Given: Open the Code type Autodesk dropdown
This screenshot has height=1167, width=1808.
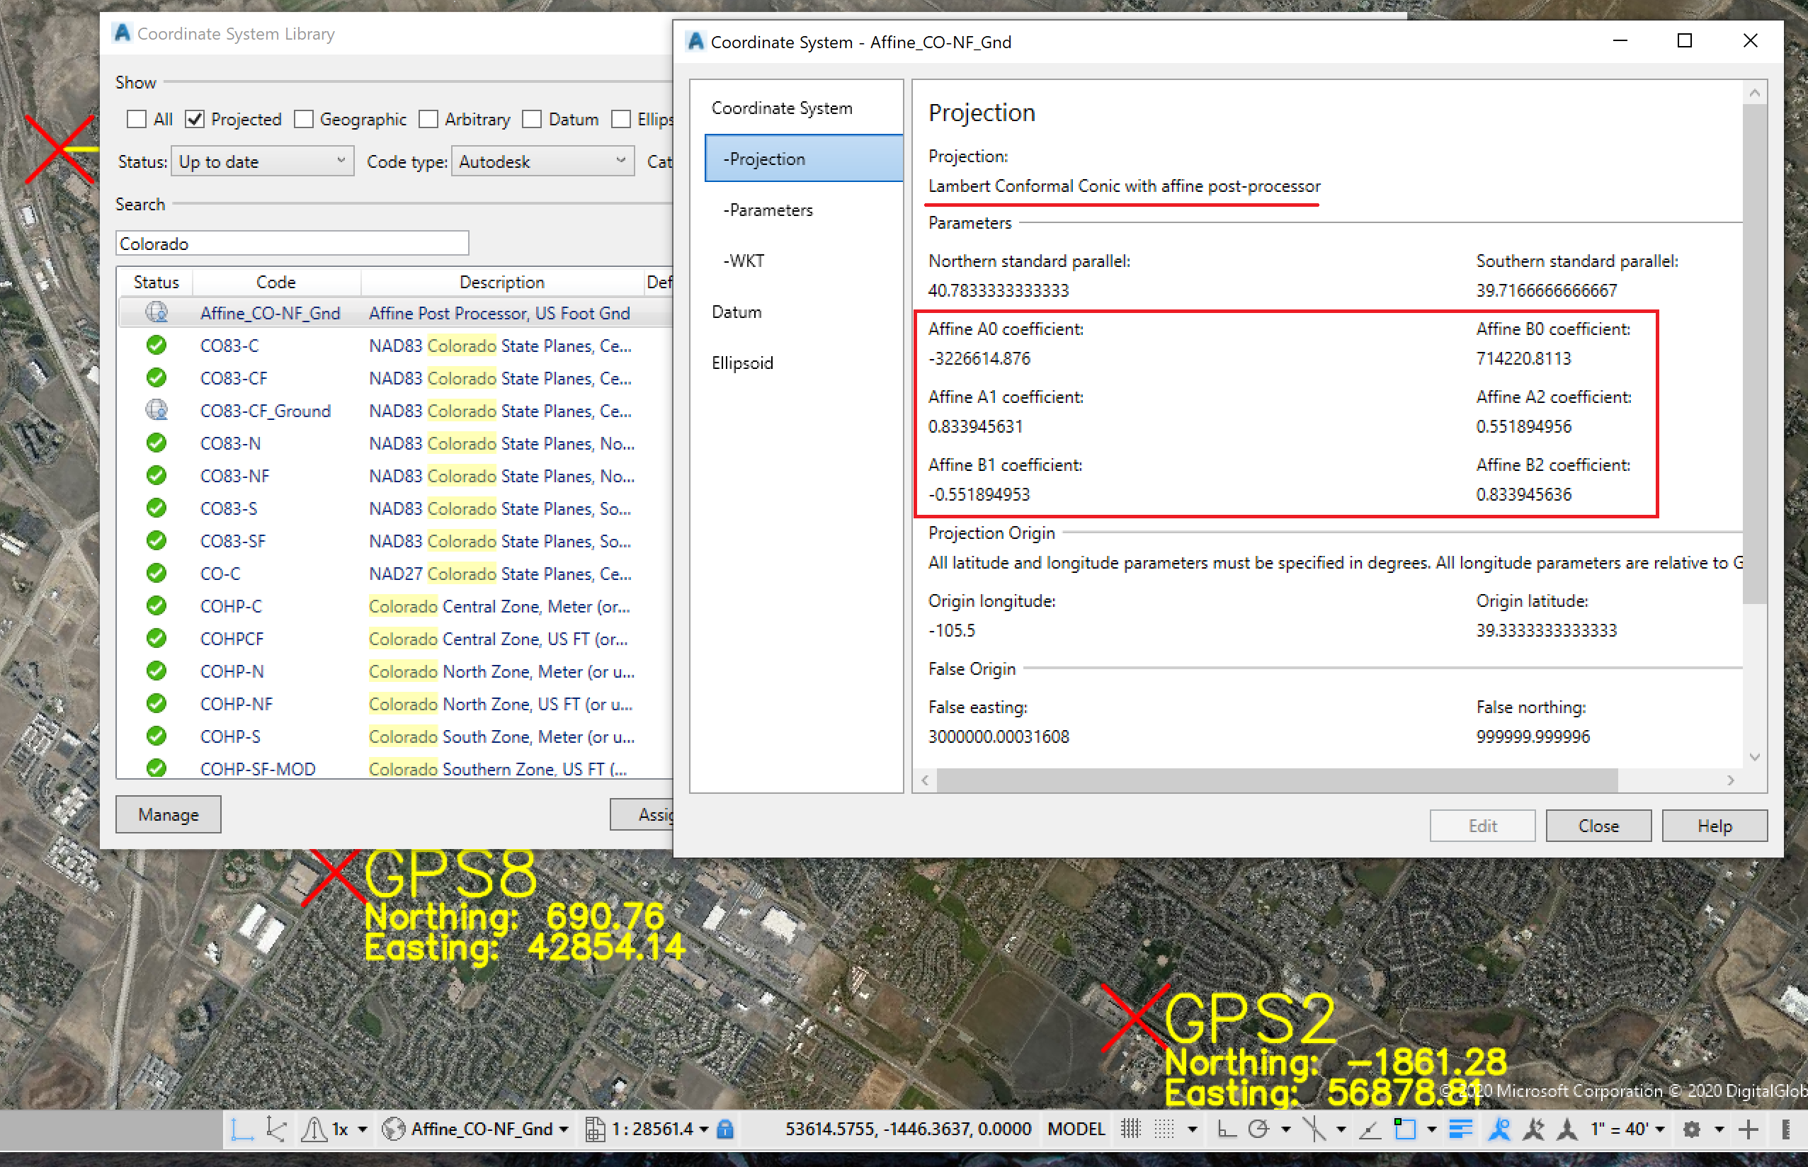Looking at the screenshot, I should (x=542, y=161).
